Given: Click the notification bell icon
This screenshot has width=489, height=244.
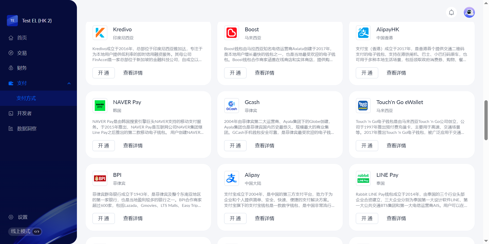Looking at the screenshot, I should pos(451,12).
